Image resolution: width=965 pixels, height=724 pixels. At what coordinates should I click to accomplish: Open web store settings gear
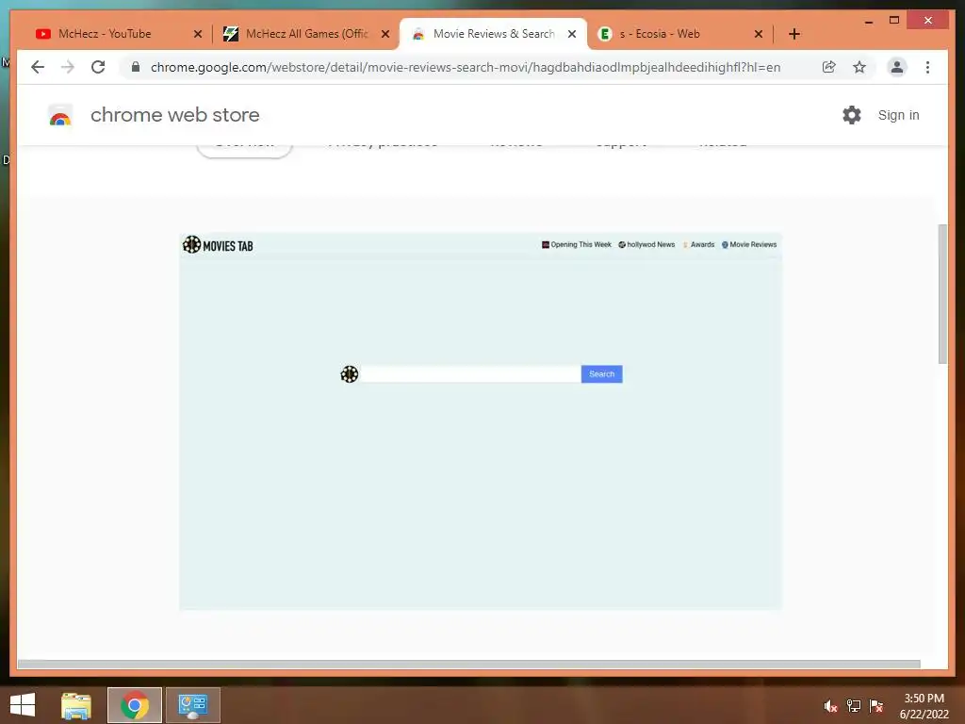[852, 115]
